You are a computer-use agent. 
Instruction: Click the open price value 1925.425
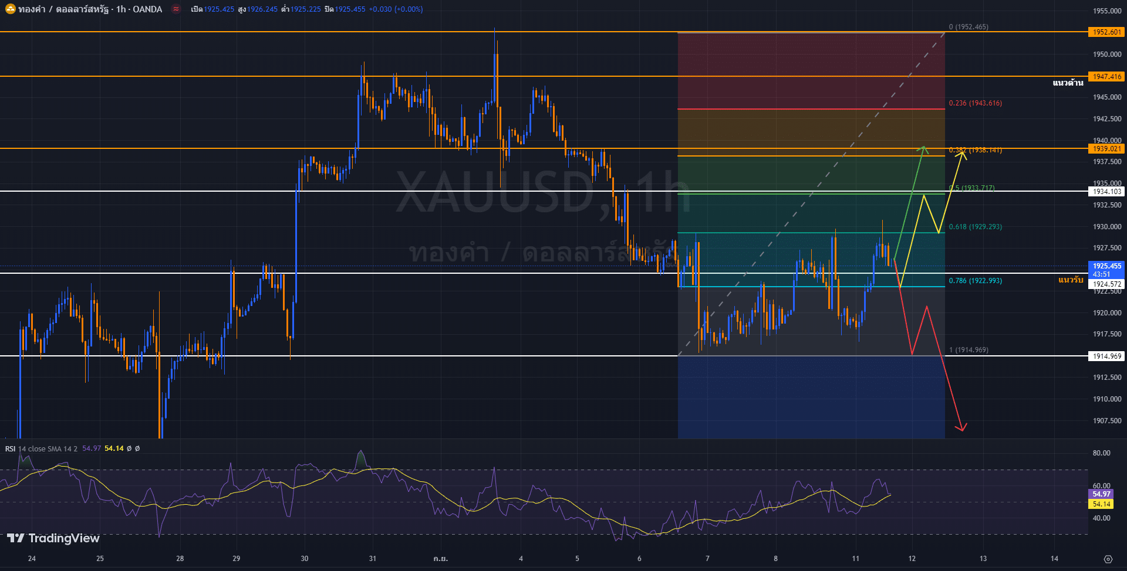click(x=219, y=9)
